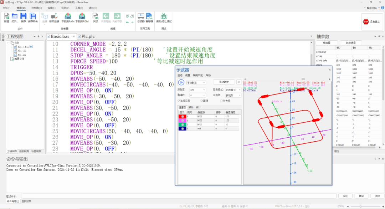Toggle display checkbox for channel 1 DPOS
Image resolution: width=385 pixels, height=209 pixels.
tap(183, 121)
